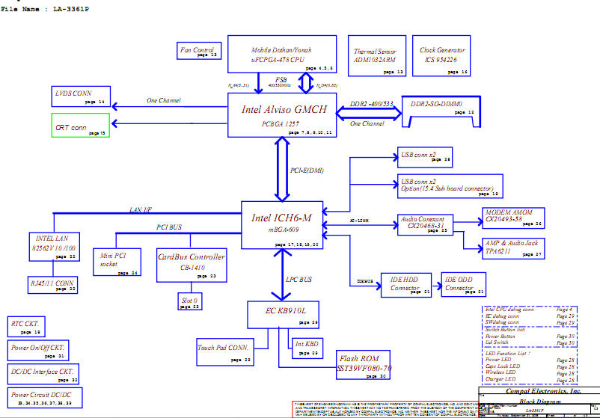Select the INTEL LAN 82562V 10/100 block
Viewport: 600px width, 418px height.
click(55, 247)
